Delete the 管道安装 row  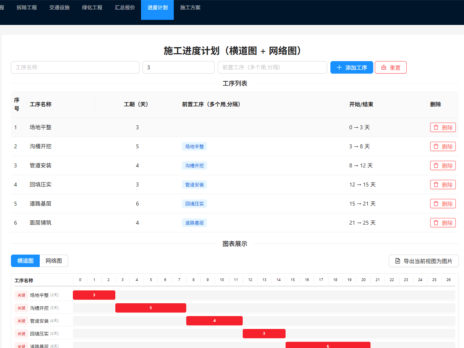tap(443, 165)
